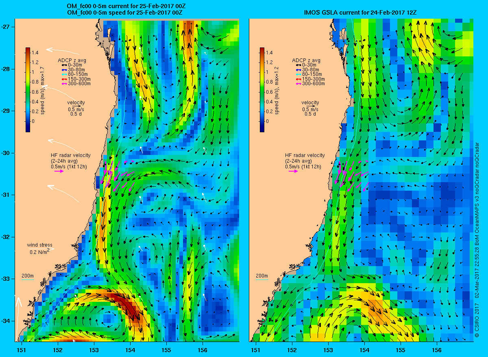The height and width of the screenshot is (357, 488).
Task: Click the '-27' latitude axis label
Action: [6, 27]
